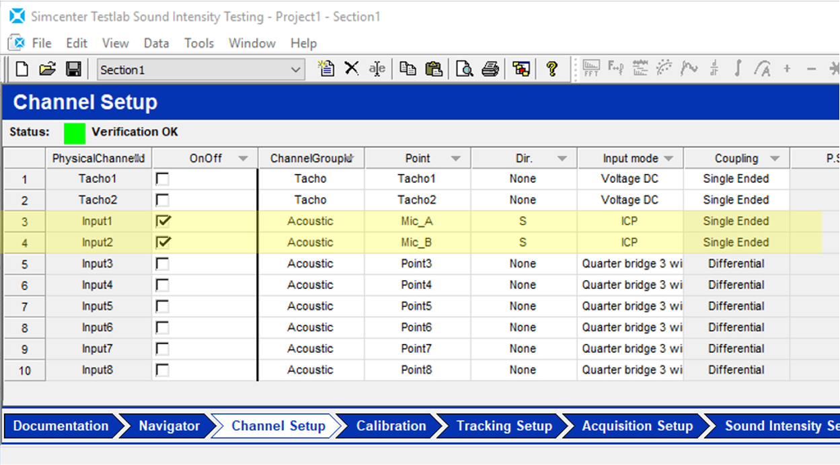Select the Channel Setup workflow tab
The image size is (840, 465).
[278, 426]
